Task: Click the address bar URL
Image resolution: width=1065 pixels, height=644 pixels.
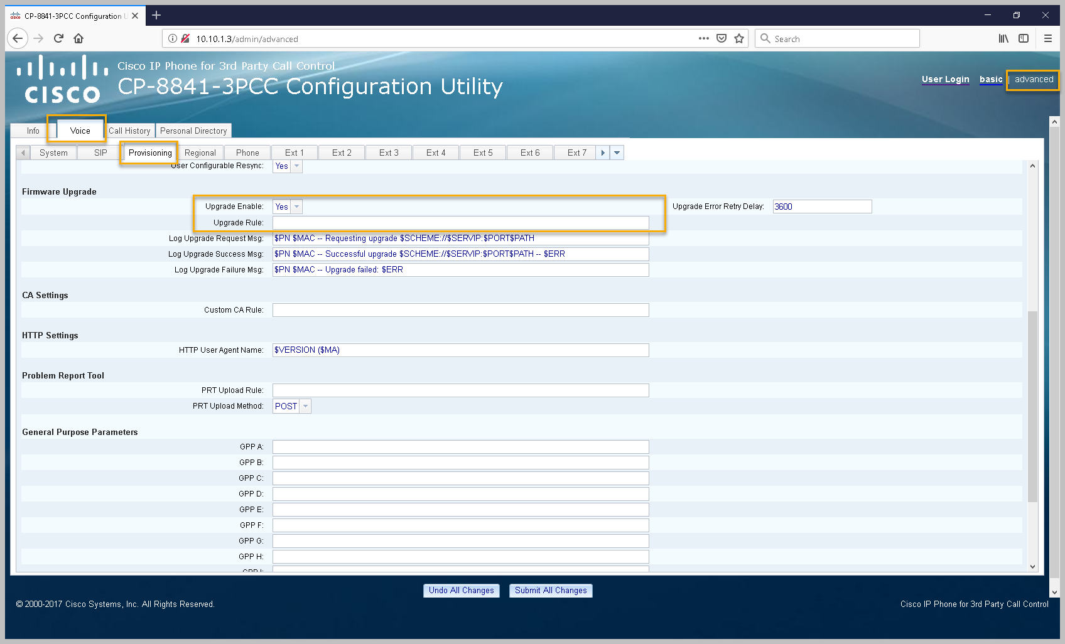Action: pyautogui.click(x=247, y=39)
